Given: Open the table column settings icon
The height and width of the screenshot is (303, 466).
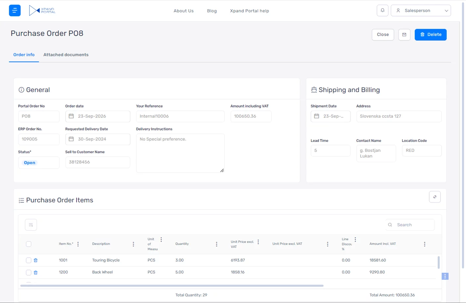Looking at the screenshot, I should [31, 225].
